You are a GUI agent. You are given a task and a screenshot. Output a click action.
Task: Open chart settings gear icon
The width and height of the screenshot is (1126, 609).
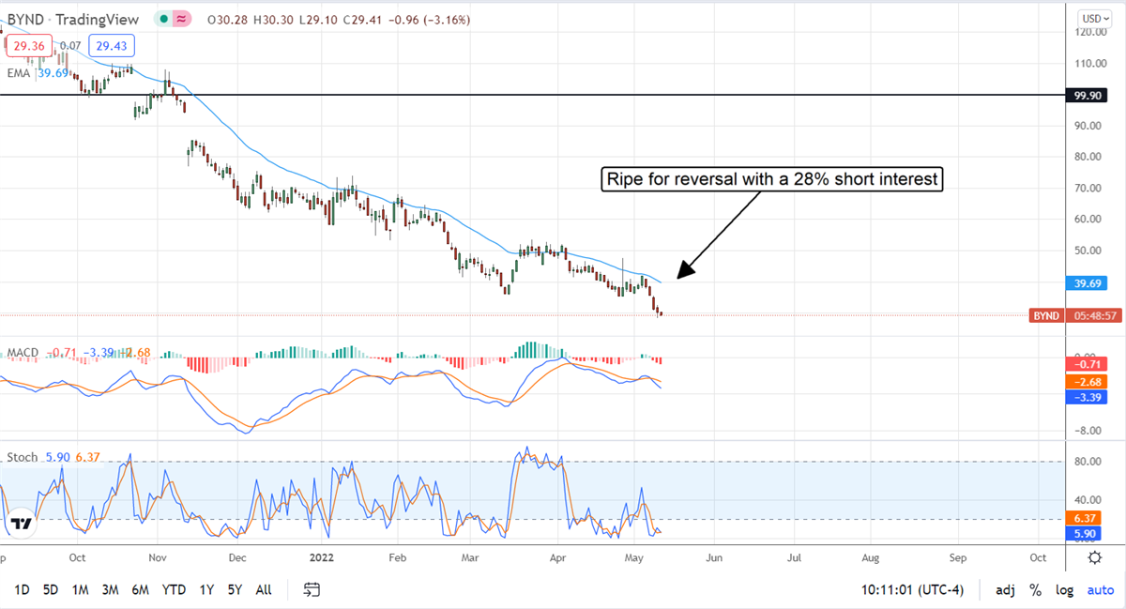[x=1094, y=557]
